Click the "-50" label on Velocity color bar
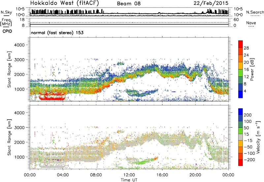This screenshot has height=182, width=264. (248, 147)
